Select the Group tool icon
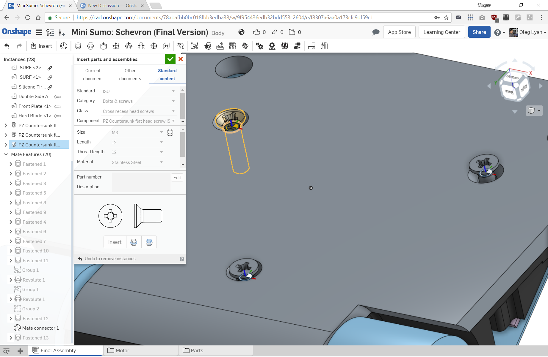 [x=195, y=46]
